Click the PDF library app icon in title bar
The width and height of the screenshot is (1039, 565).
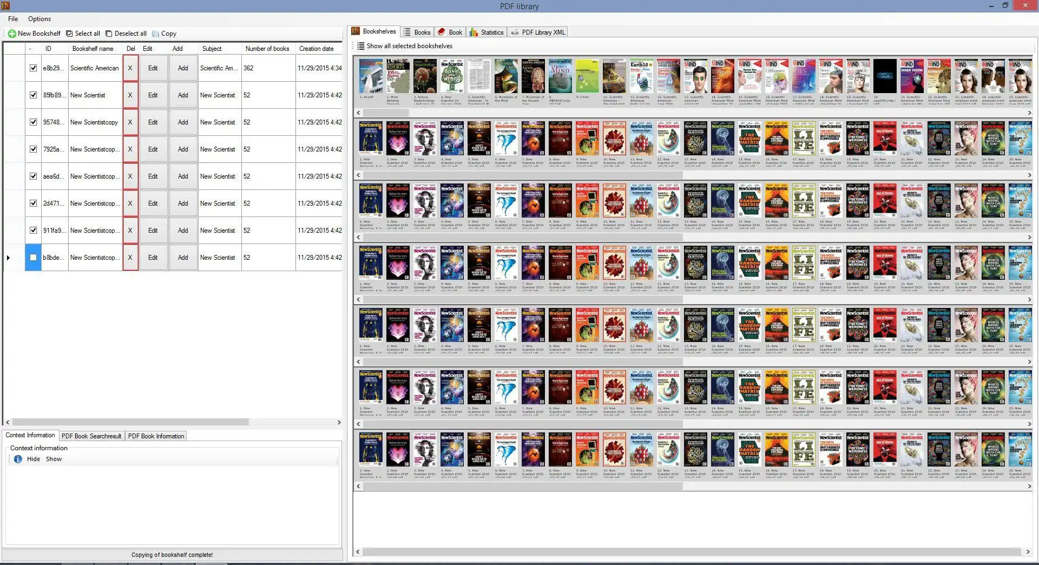click(5, 6)
